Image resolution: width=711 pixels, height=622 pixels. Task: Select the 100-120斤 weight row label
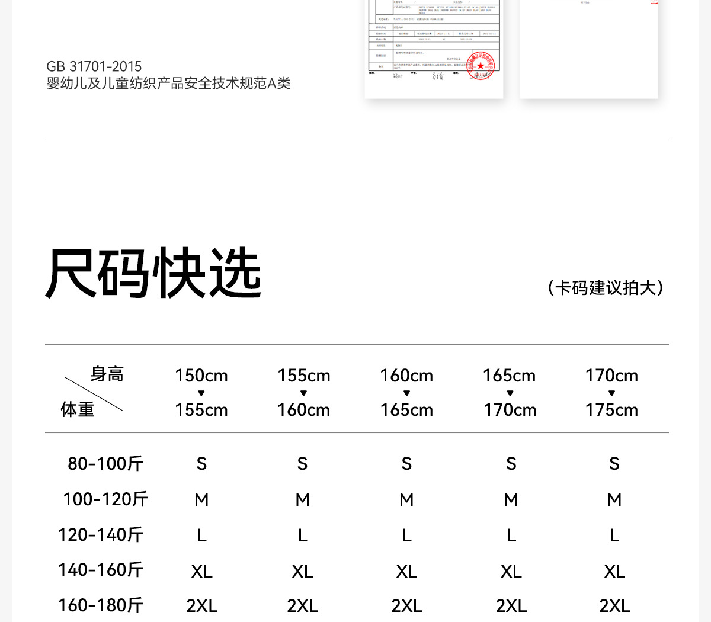(x=105, y=499)
